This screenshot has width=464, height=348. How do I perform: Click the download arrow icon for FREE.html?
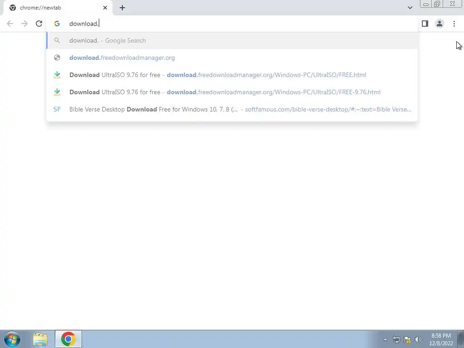[57, 75]
